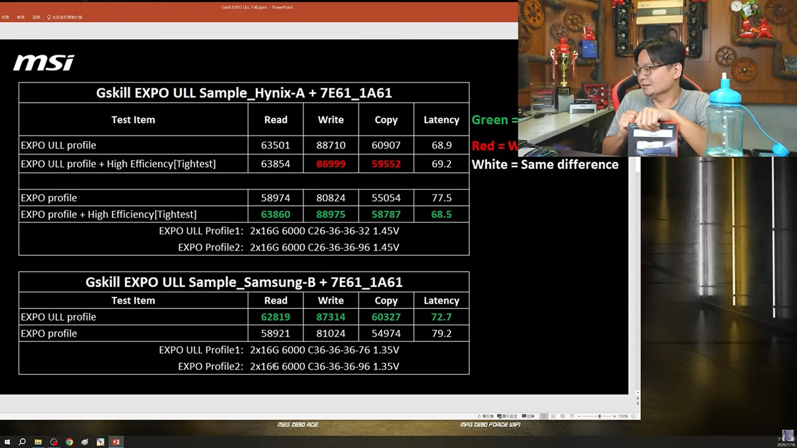The width and height of the screenshot is (797, 448).
Task: Click the Copy value 54974
Action: coord(386,334)
